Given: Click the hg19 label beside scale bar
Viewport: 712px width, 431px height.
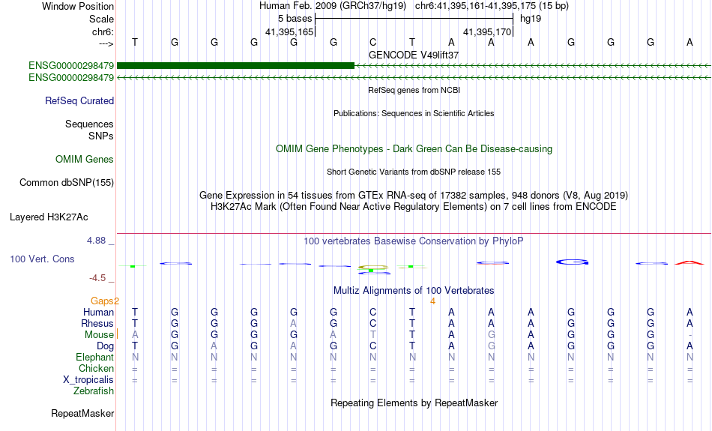Looking at the screenshot, I should pyautogui.click(x=531, y=19).
